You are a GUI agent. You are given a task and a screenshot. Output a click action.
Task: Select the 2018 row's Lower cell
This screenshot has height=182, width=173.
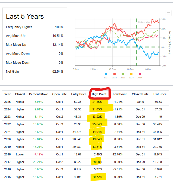(20, 154)
